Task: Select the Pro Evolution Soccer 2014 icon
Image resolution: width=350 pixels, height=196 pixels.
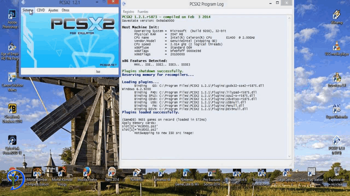Action: [x=212, y=177]
